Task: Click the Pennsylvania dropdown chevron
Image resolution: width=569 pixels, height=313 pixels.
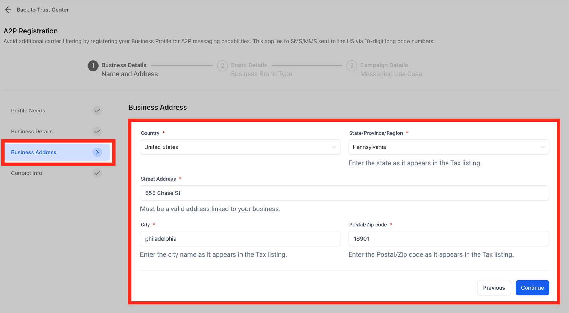Action: (x=542, y=147)
